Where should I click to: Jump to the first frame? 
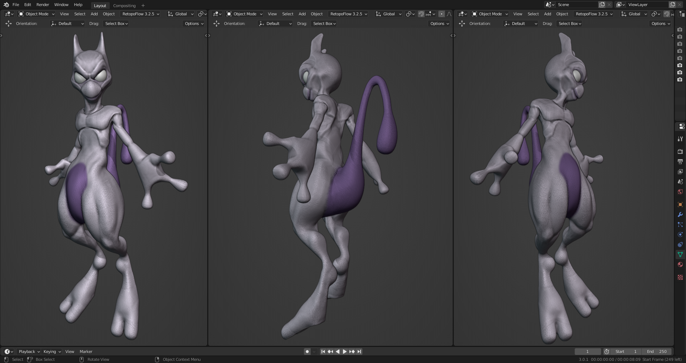click(x=323, y=352)
